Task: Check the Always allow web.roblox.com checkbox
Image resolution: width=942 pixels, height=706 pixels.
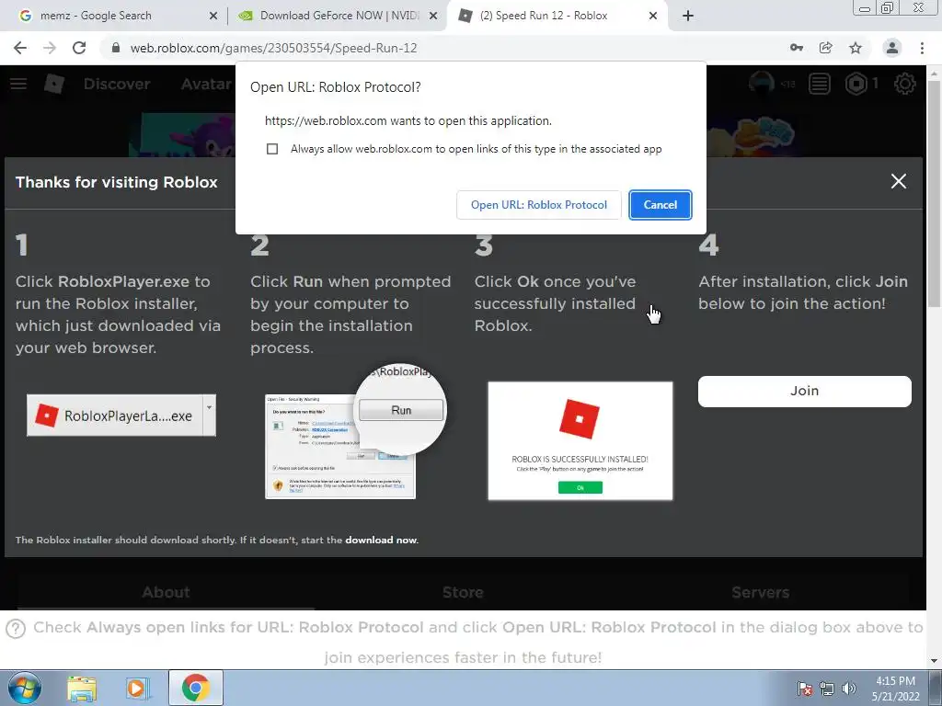Action: (x=272, y=149)
